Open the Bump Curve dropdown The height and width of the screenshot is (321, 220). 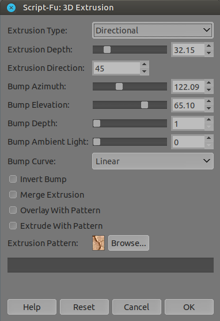(x=153, y=161)
